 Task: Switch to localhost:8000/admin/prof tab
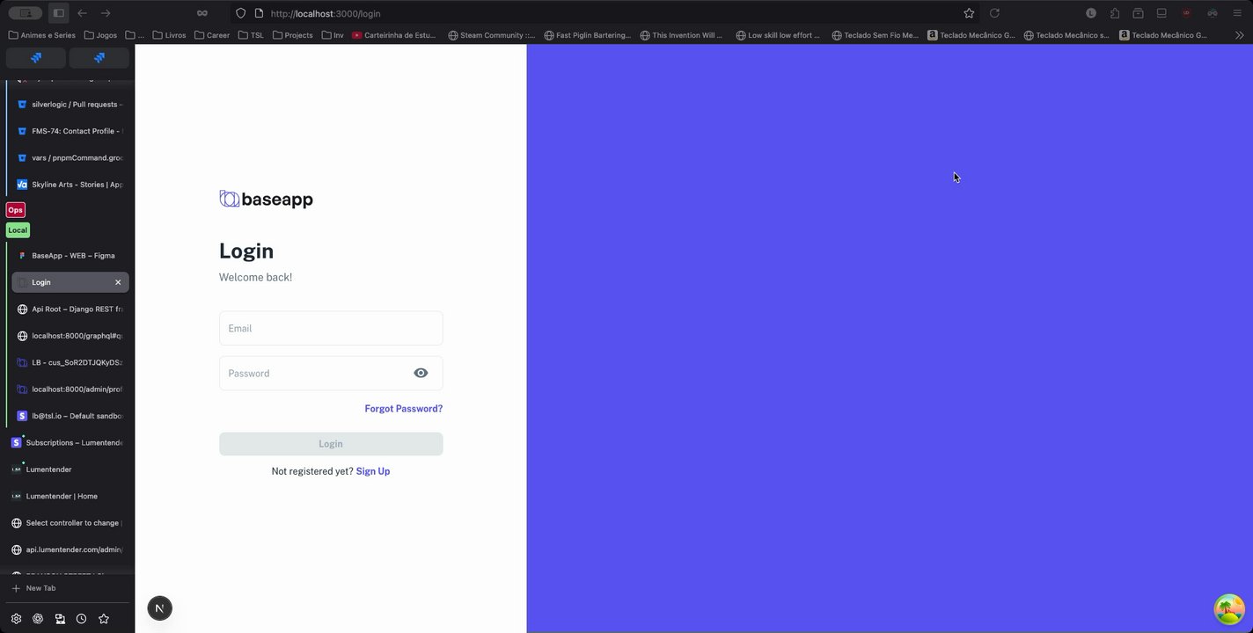pos(70,389)
